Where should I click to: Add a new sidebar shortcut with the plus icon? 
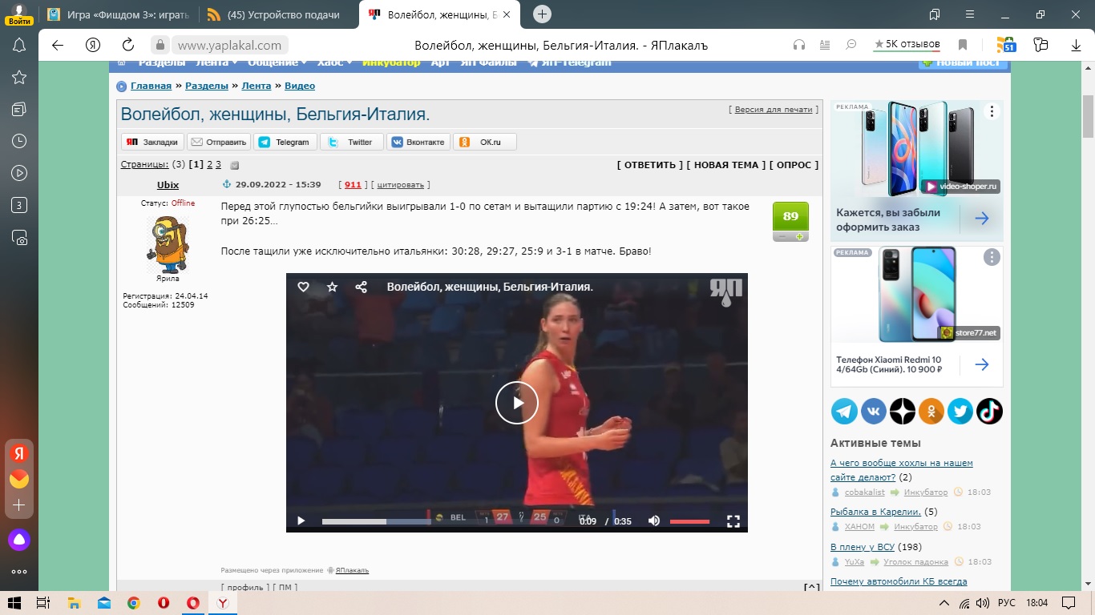pyautogui.click(x=19, y=506)
